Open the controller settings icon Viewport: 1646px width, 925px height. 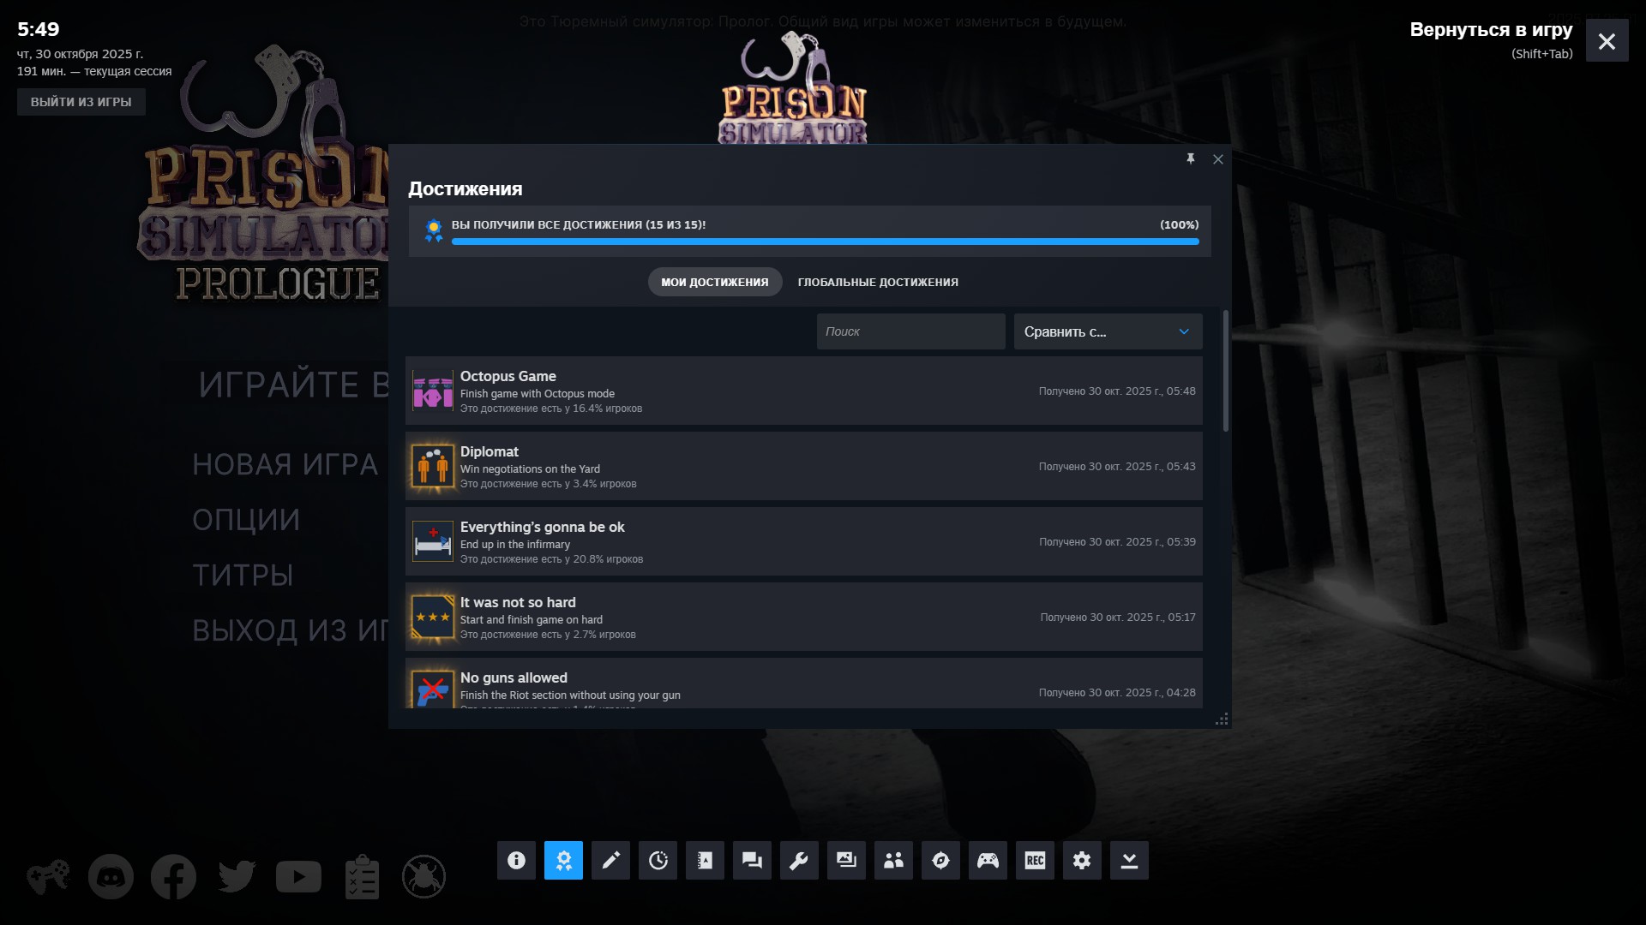988,860
